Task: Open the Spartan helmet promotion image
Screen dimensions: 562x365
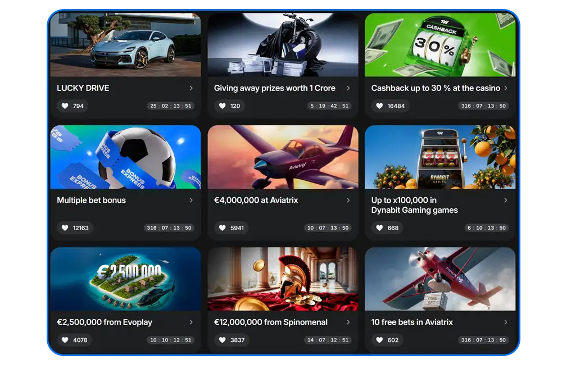Action: coord(283,279)
